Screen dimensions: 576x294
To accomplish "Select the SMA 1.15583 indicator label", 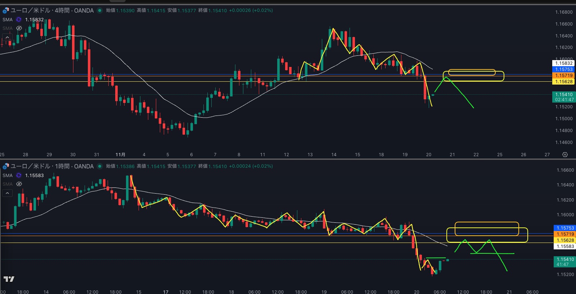I will click(8, 176).
